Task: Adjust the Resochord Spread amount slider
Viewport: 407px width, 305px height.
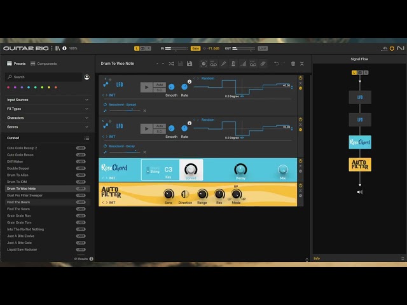Action: [x=125, y=111]
